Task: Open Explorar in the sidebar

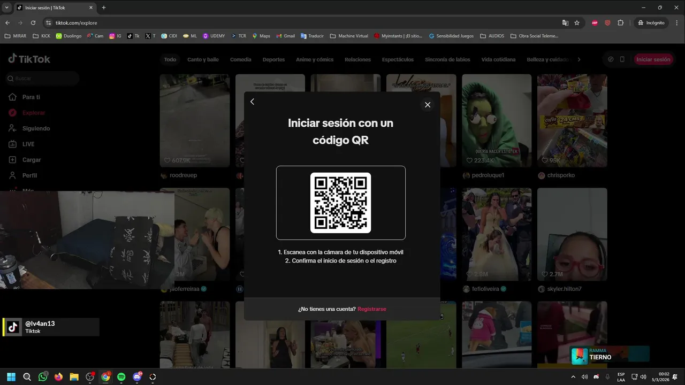Action: click(33, 113)
